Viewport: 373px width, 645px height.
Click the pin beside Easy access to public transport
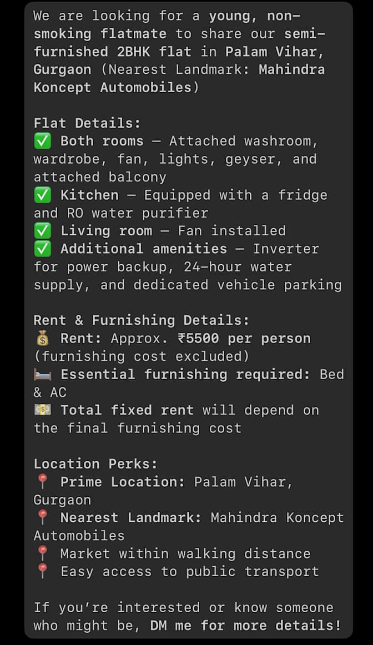point(42,571)
